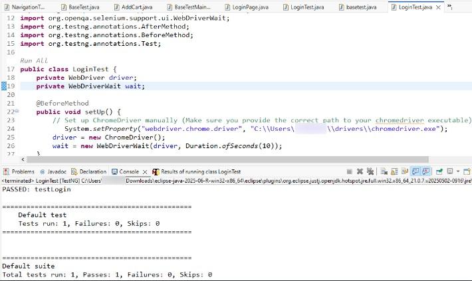Remove all terminated launches from Console
Screen dimensions: 472x281
point(370,171)
